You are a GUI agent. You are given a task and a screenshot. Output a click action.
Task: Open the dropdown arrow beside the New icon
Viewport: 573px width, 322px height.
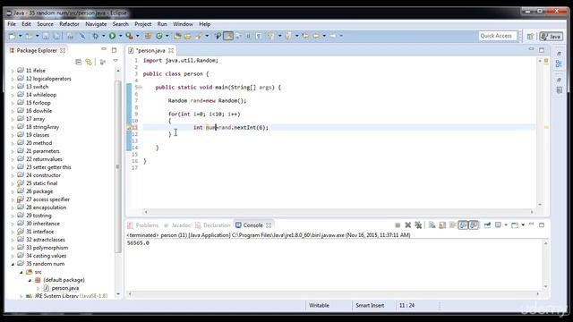(x=20, y=36)
